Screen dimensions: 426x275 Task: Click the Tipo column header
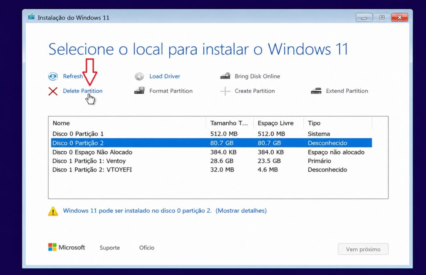click(x=337, y=123)
